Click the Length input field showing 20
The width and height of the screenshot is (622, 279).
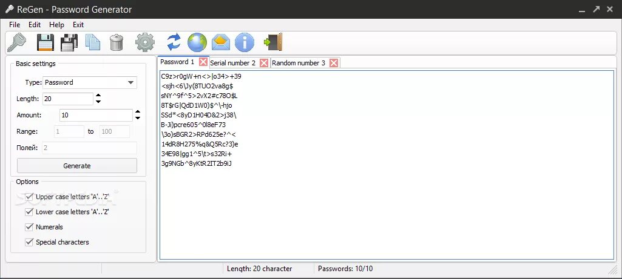tap(67, 99)
